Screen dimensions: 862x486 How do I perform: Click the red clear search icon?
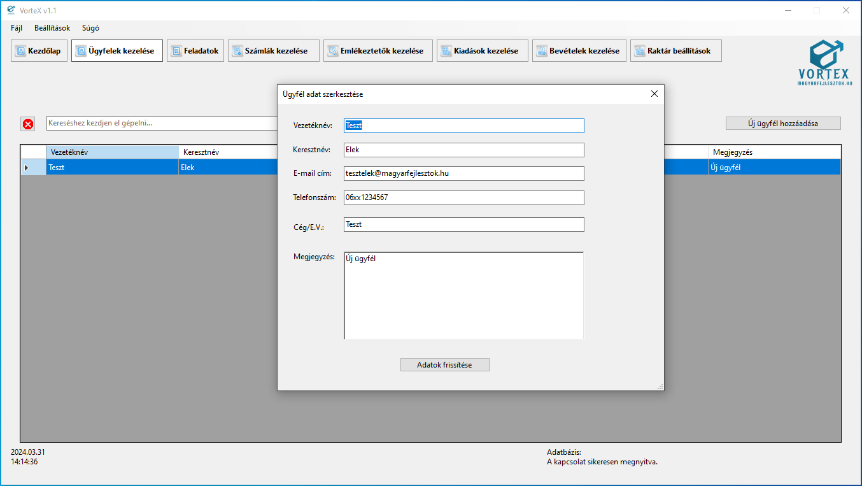pos(28,124)
